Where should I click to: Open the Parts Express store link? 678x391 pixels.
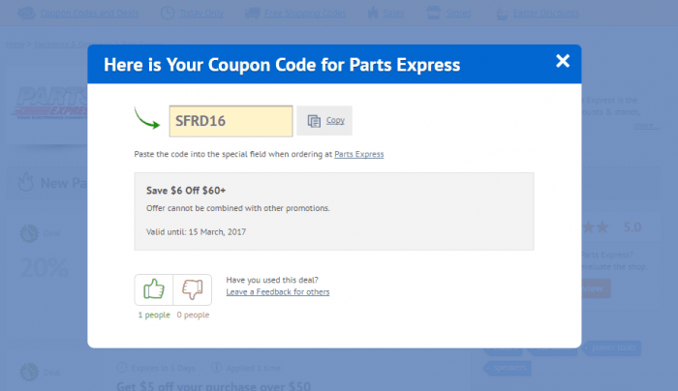pyautogui.click(x=359, y=154)
